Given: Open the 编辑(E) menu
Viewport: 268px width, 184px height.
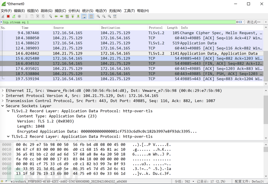Looking at the screenshot, I should click(19, 11).
